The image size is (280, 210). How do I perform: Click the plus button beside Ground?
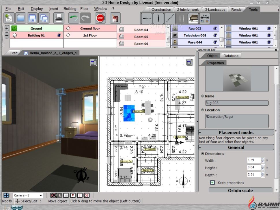click(7, 28)
